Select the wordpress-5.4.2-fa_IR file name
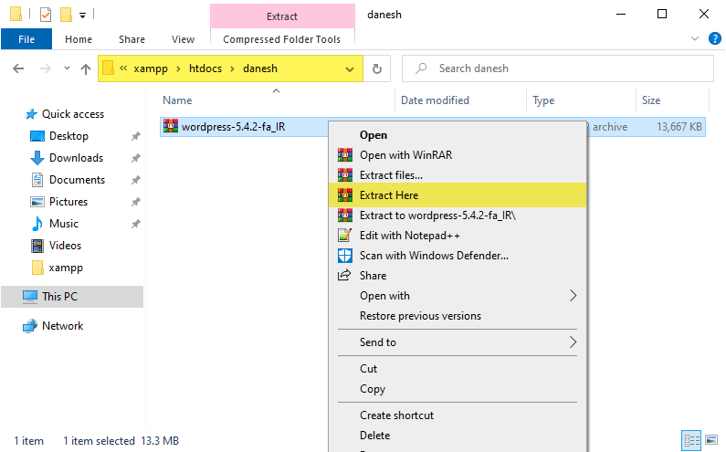This screenshot has height=452, width=726. (233, 126)
